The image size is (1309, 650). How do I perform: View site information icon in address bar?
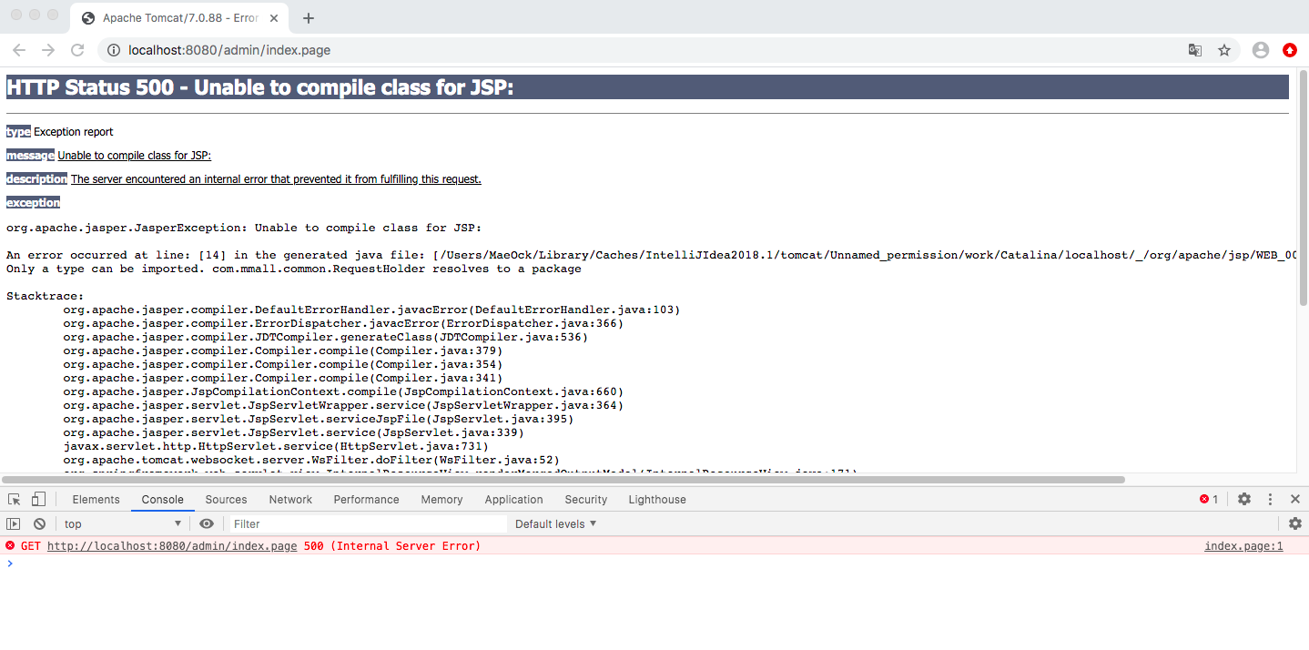(114, 50)
